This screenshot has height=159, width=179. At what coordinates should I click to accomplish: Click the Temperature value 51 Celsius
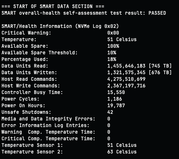(x=122, y=39)
